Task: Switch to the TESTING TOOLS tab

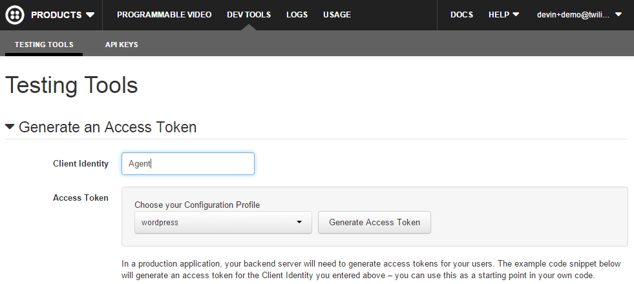Action: (x=44, y=45)
